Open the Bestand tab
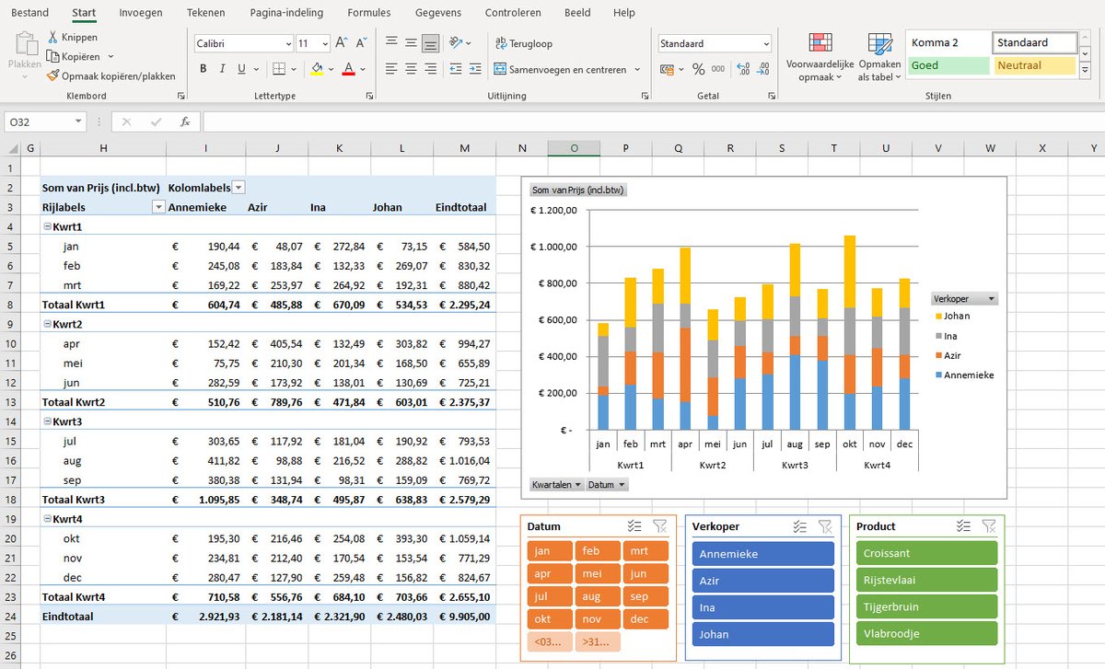Image resolution: width=1105 pixels, height=669 pixels. click(x=30, y=13)
